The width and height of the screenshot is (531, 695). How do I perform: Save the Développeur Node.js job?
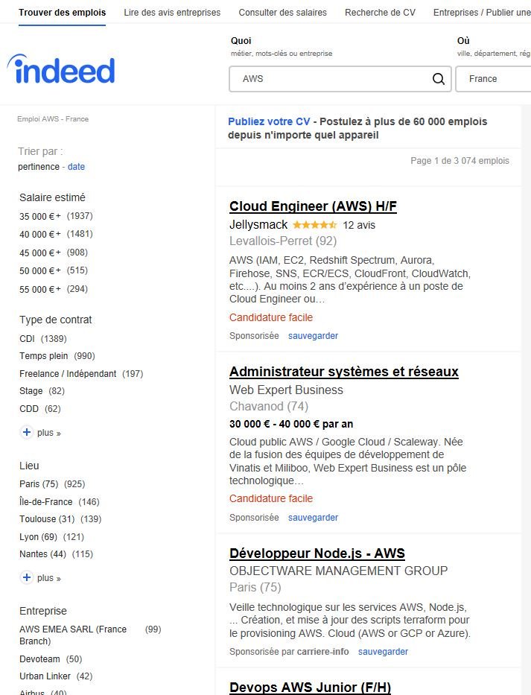point(383,652)
